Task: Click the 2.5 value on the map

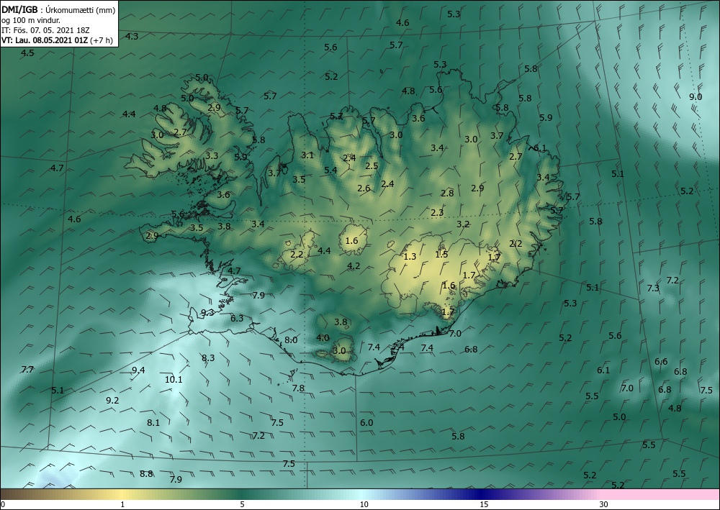Action: (372, 166)
